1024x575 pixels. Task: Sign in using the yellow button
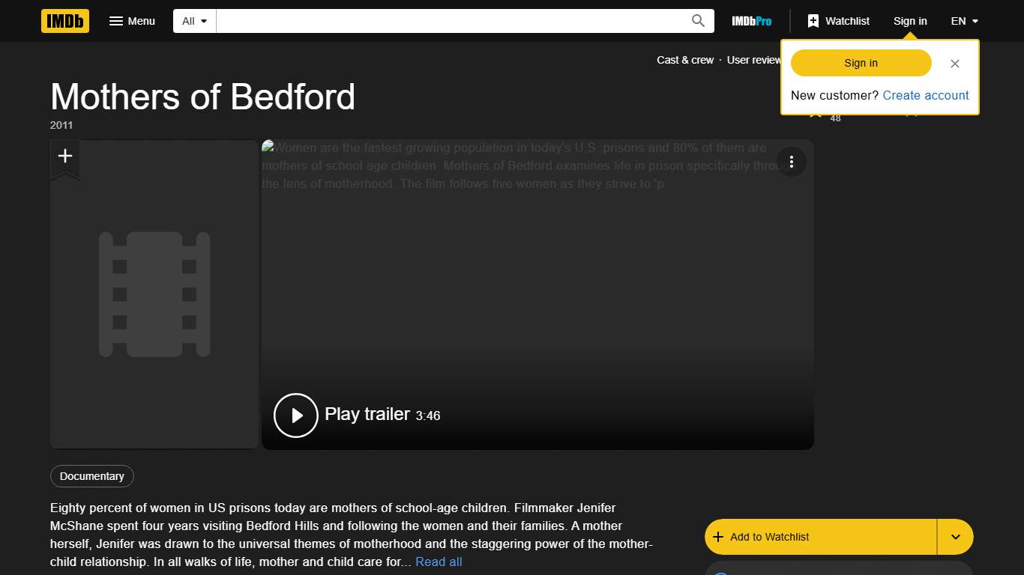tap(860, 63)
